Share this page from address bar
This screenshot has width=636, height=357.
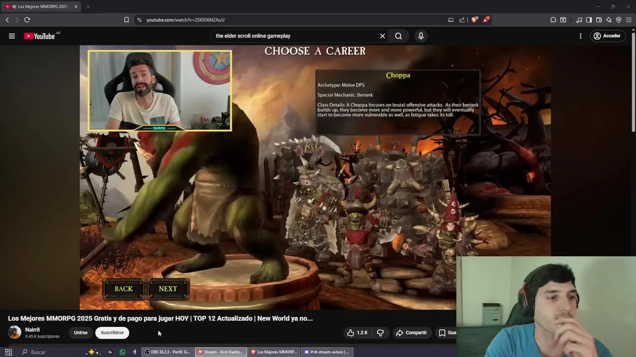(x=462, y=20)
